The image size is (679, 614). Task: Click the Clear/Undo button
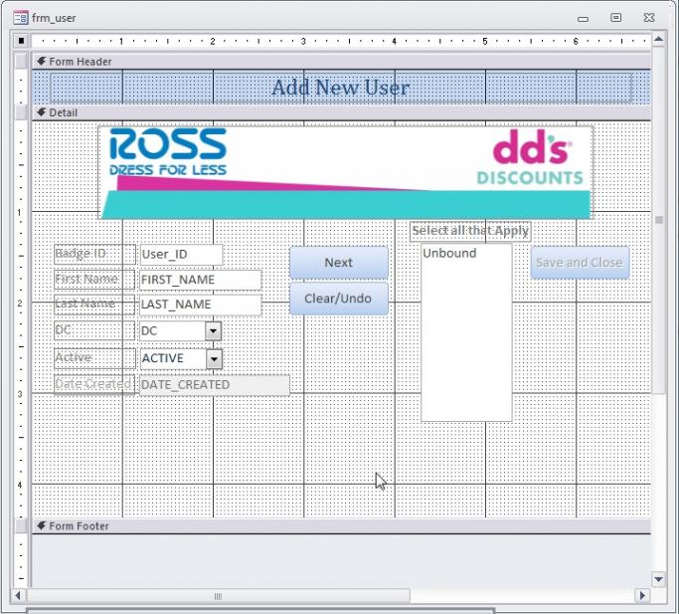pos(339,299)
